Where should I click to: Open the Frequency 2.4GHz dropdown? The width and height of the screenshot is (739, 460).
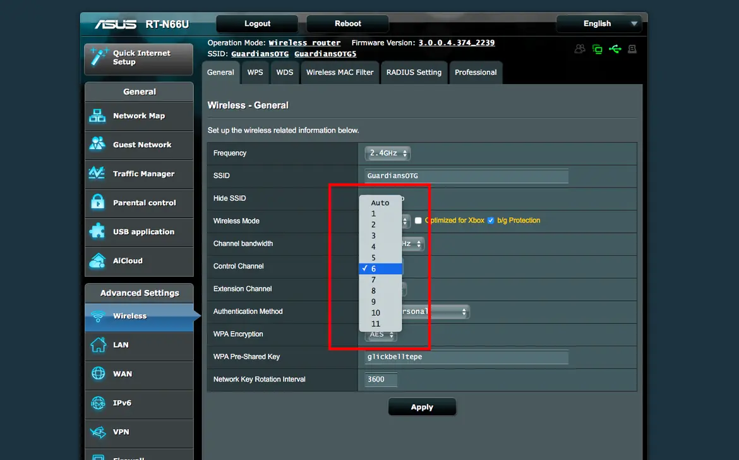[387, 153]
